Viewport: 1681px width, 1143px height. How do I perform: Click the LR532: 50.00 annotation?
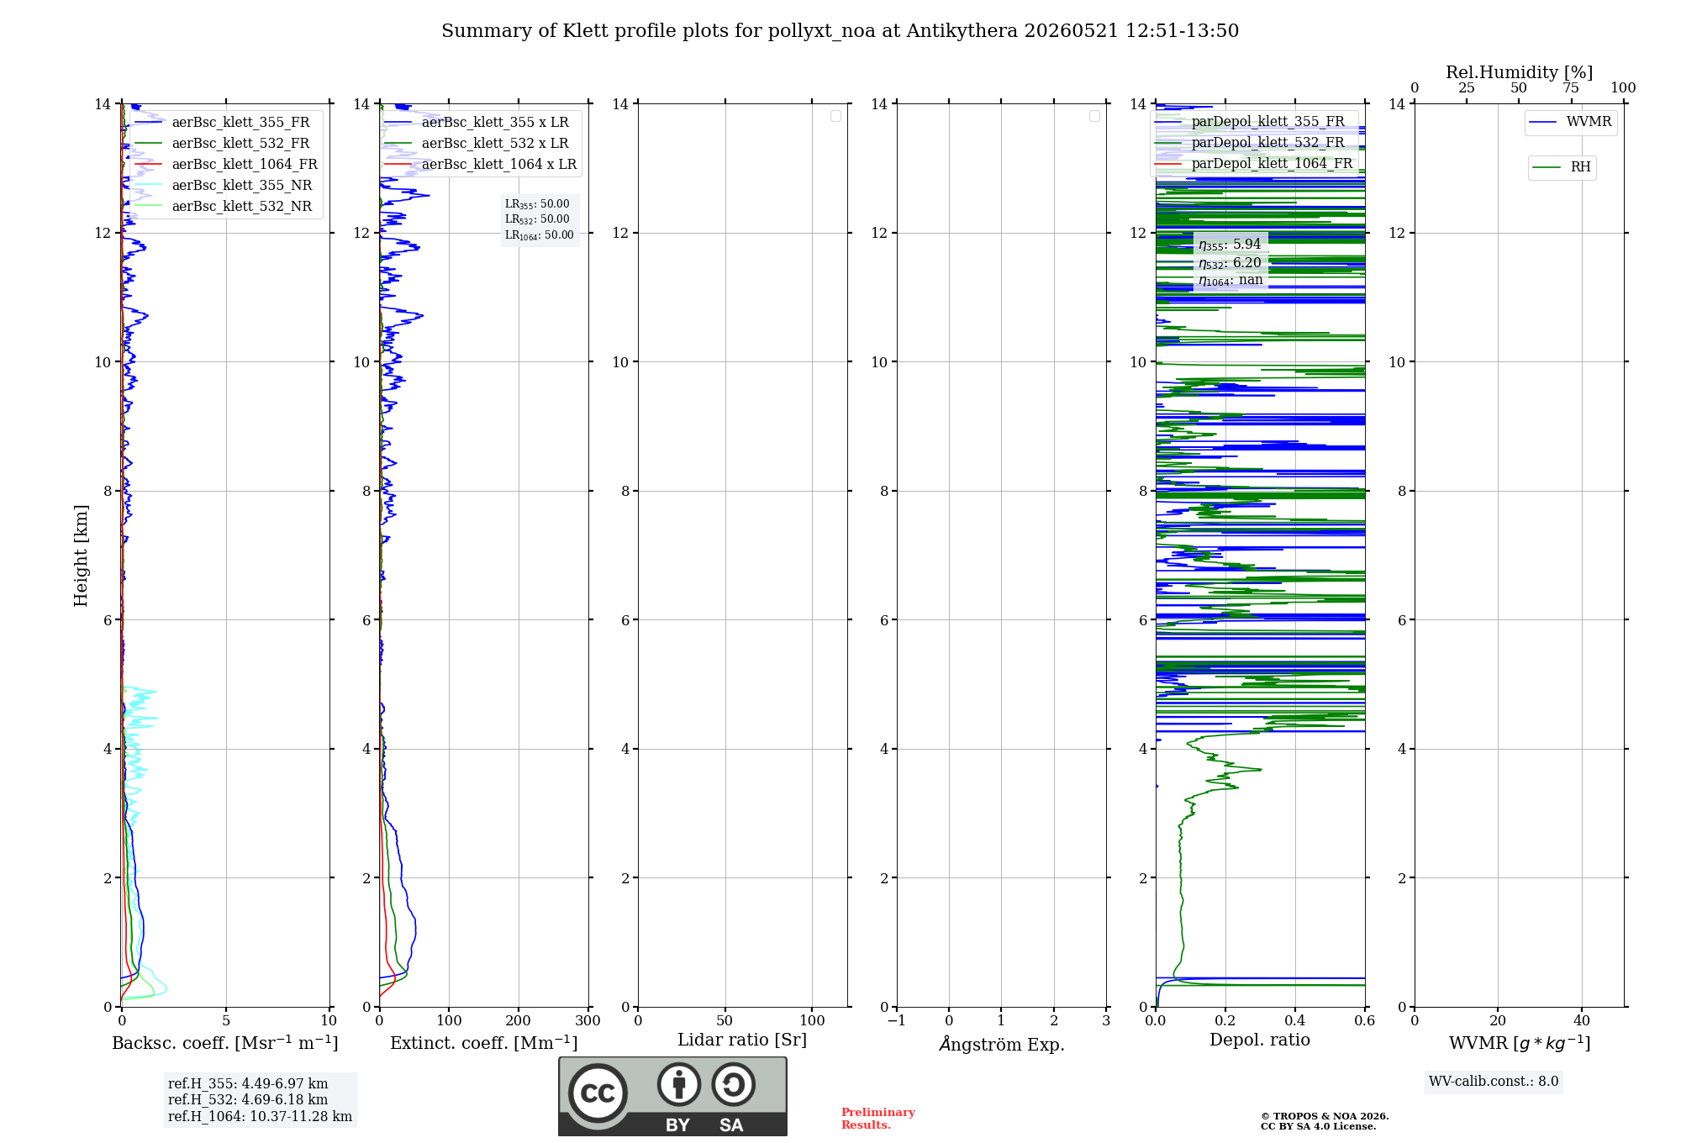pos(537,219)
